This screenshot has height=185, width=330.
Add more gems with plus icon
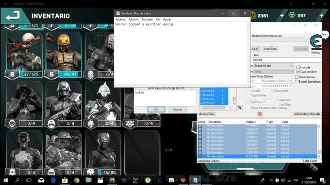[321, 15]
